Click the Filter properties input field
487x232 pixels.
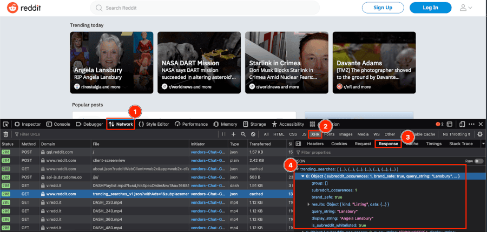[390, 152]
